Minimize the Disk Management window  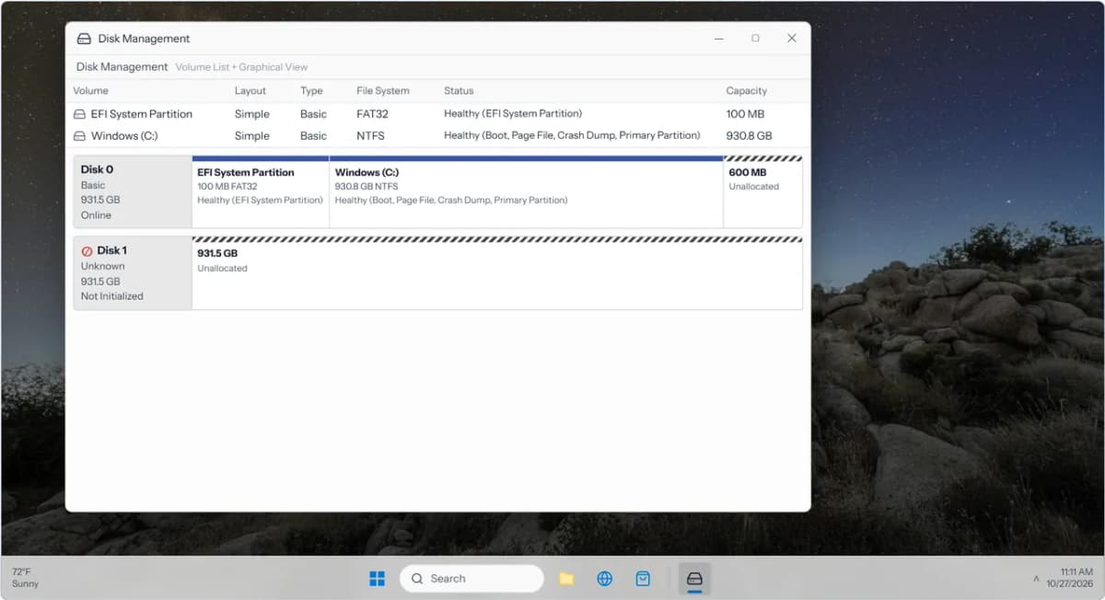(x=719, y=39)
